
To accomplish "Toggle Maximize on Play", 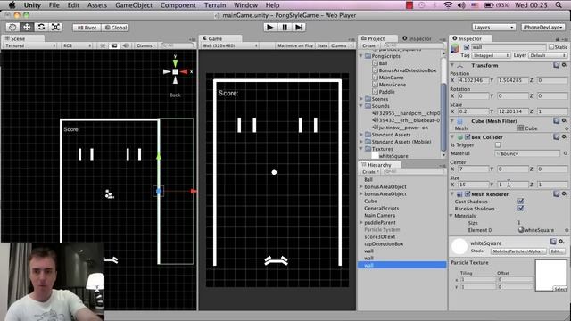I will click(295, 45).
